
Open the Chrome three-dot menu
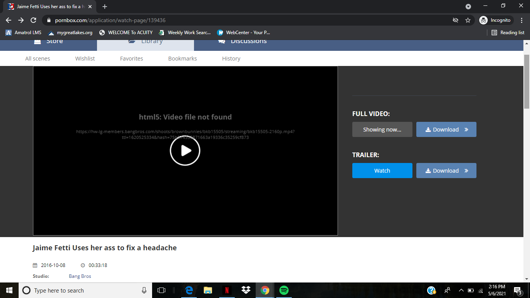pos(522,20)
